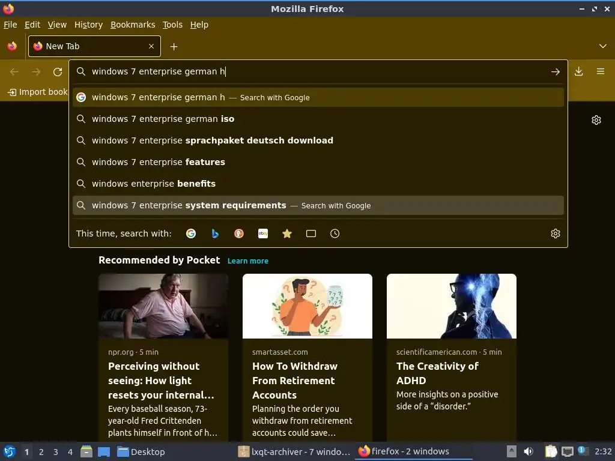This screenshot has height=461, width=615.
Task: Open the Help menu
Action: [199, 25]
